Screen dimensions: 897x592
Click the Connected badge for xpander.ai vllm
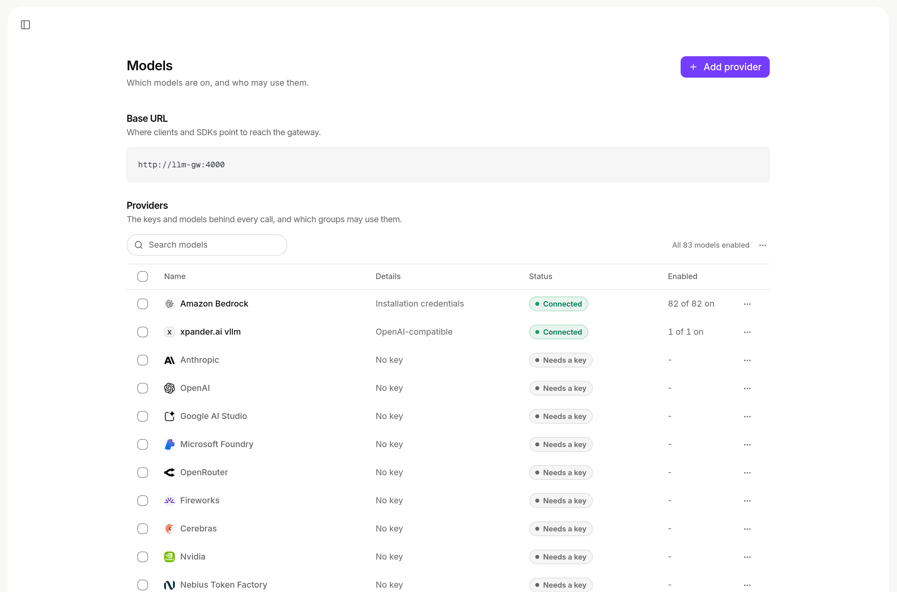(558, 332)
